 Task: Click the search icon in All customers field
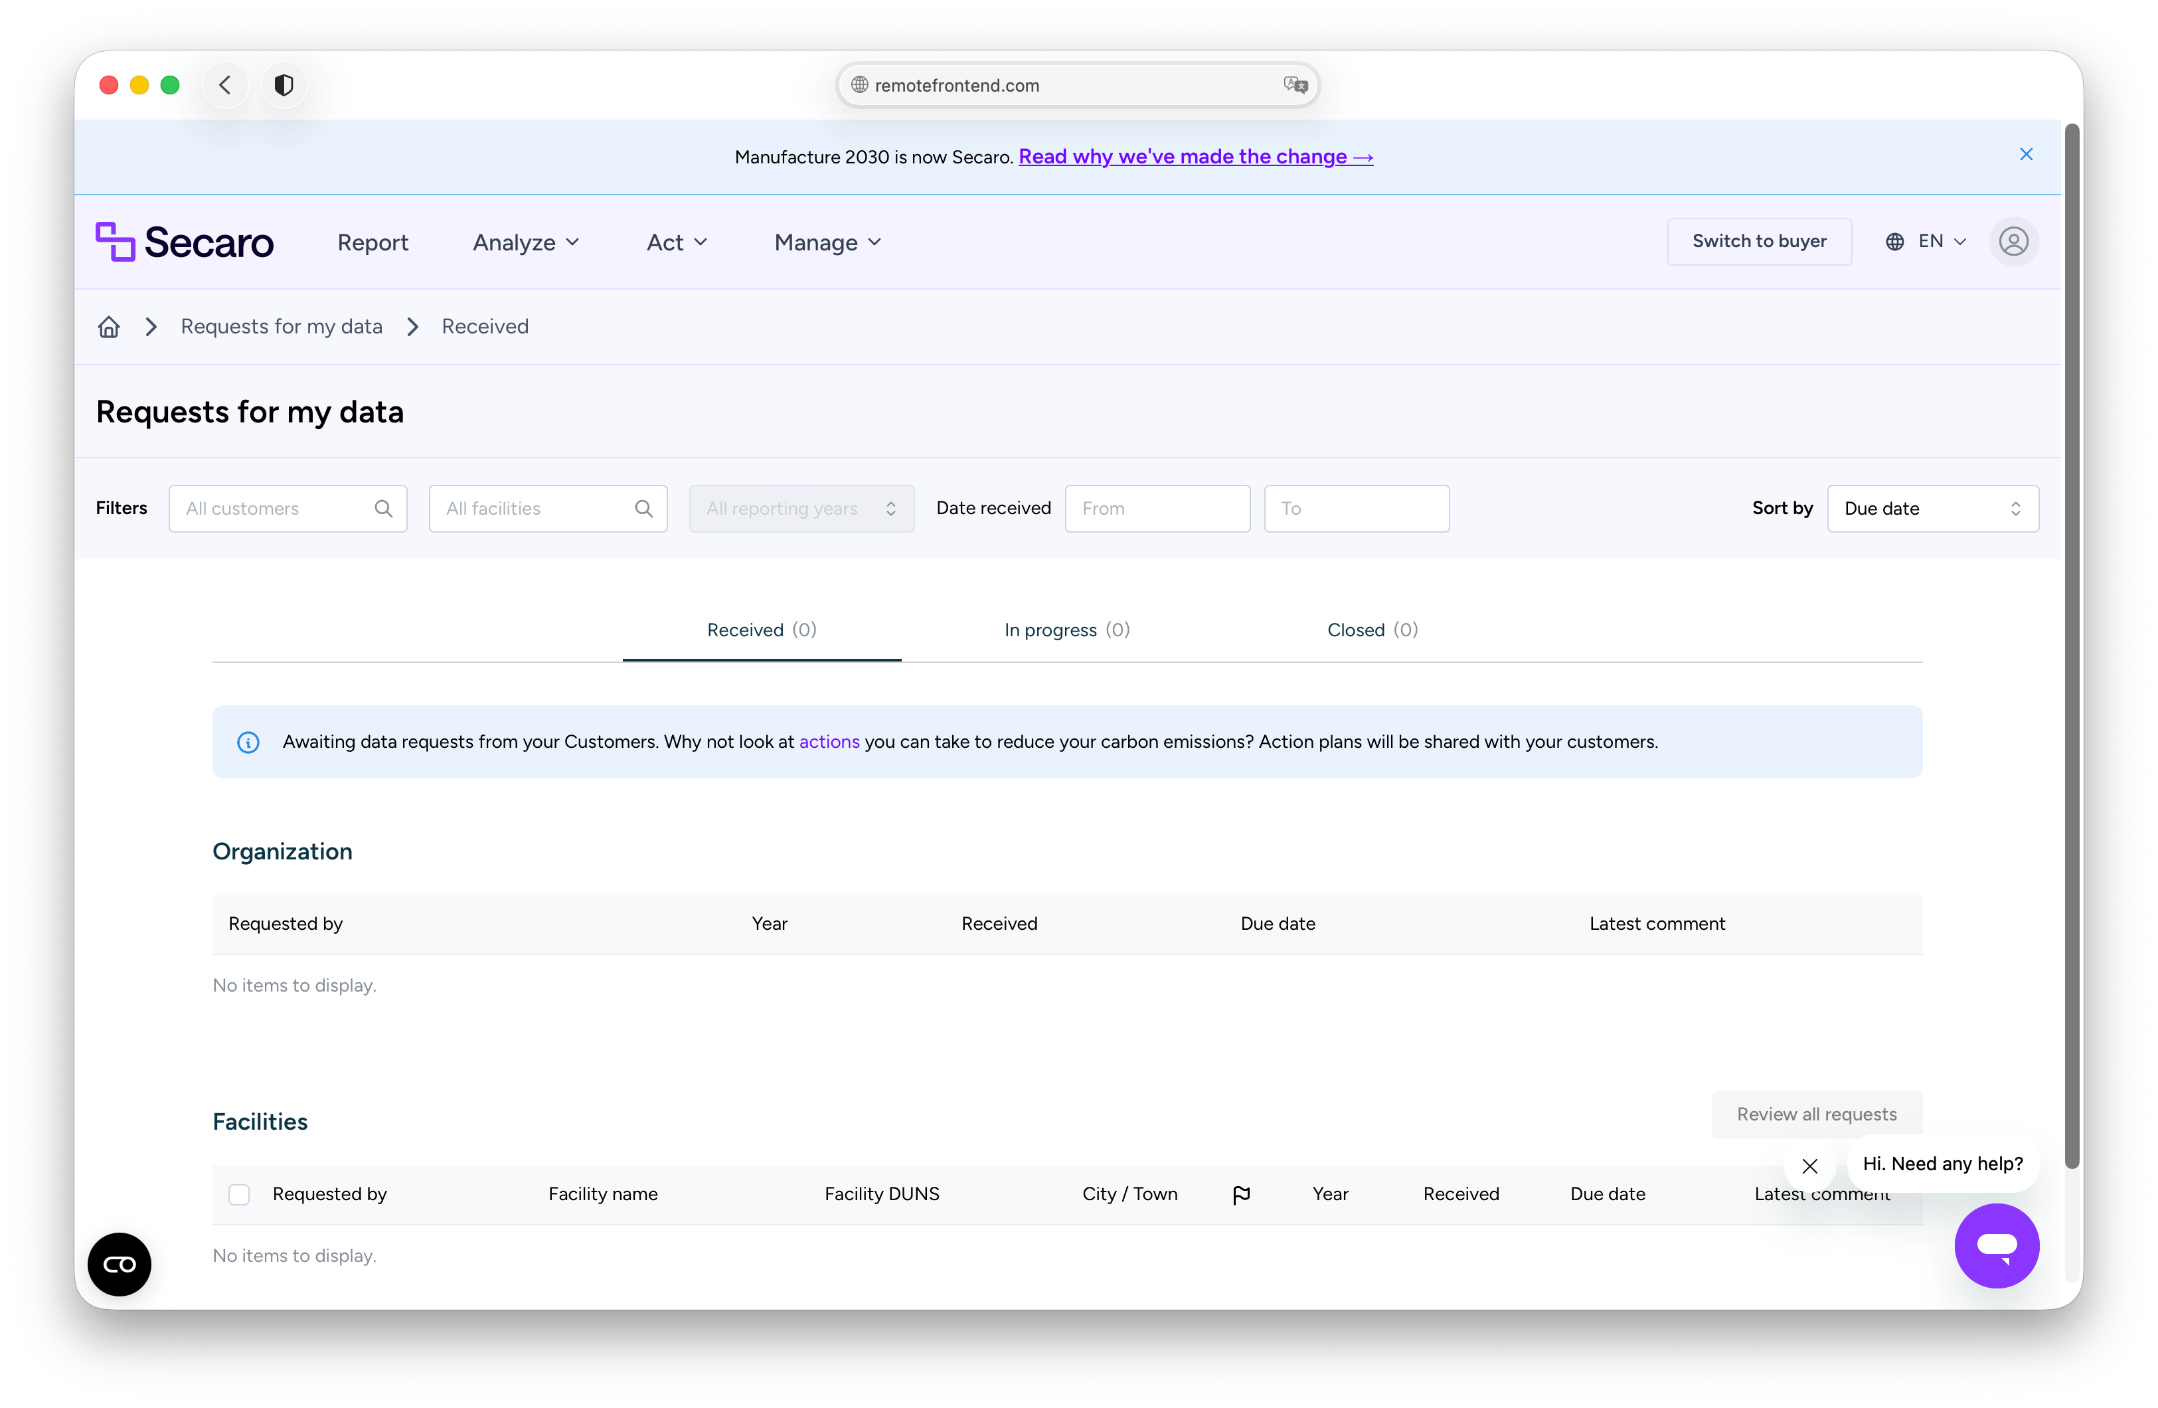(384, 508)
